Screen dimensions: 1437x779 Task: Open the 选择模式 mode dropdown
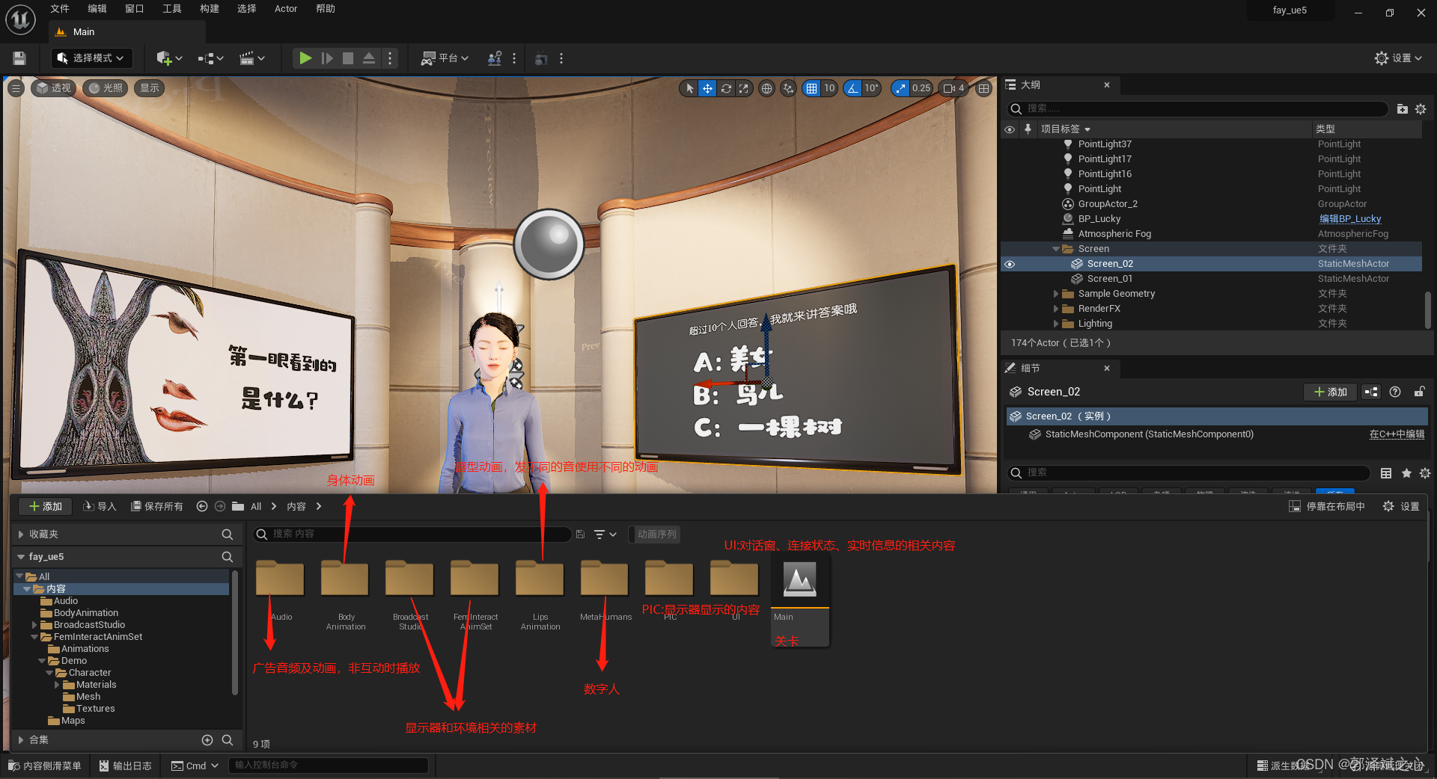[92, 58]
